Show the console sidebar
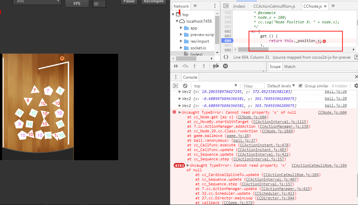This screenshot has width=358, height=205. [x=175, y=86]
